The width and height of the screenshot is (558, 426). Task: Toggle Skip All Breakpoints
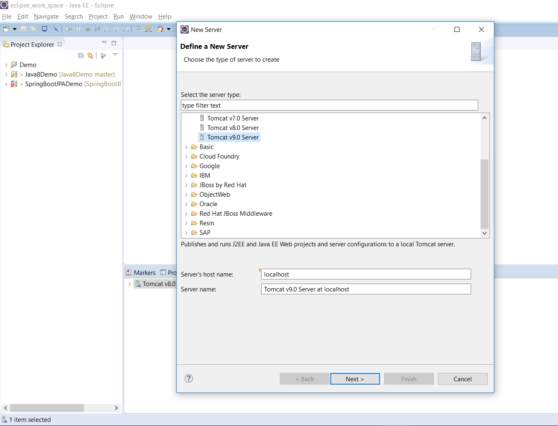[56, 29]
